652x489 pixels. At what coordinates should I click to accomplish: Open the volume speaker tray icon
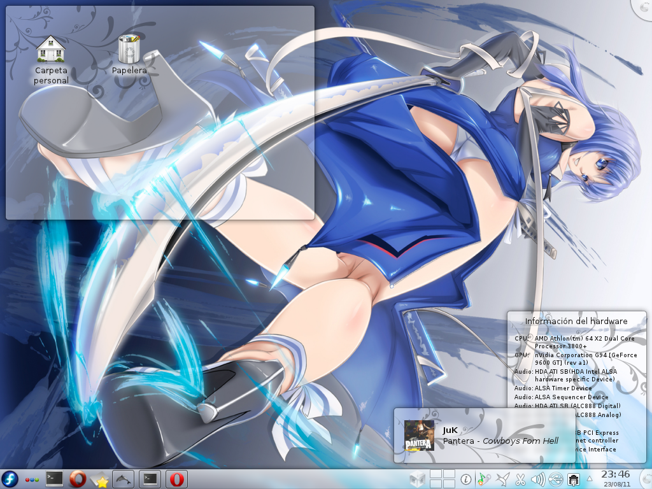(538, 479)
